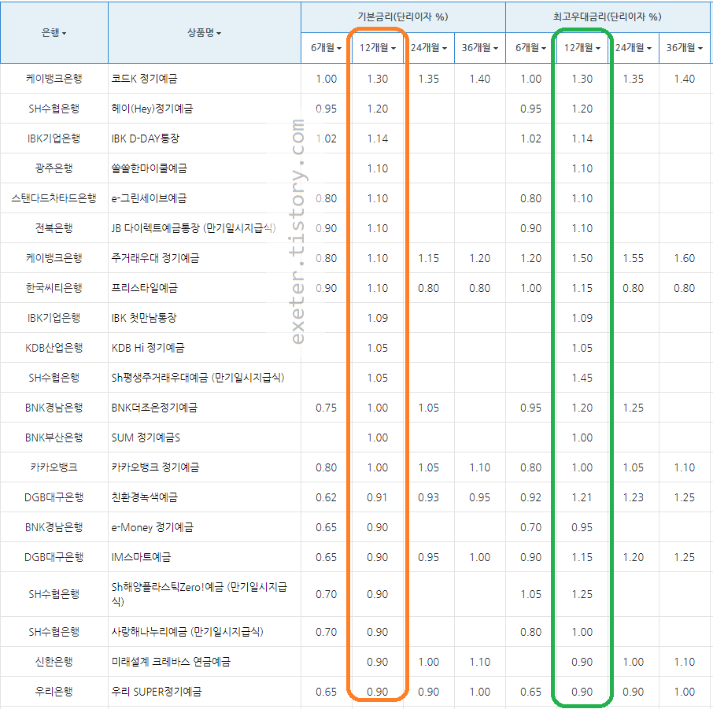Select KDB산업은행 bank name cell
The image size is (713, 709).
tap(54, 348)
